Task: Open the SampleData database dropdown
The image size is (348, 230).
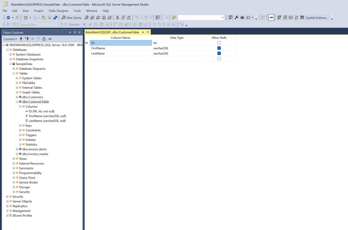Action: point(58,24)
